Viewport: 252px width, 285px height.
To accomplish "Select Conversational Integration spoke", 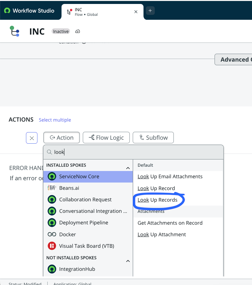I will (x=88, y=211).
